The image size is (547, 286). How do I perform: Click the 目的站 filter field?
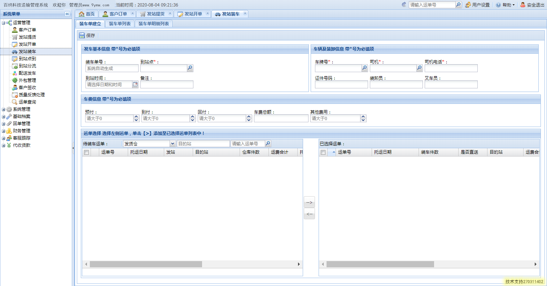[x=203, y=144]
